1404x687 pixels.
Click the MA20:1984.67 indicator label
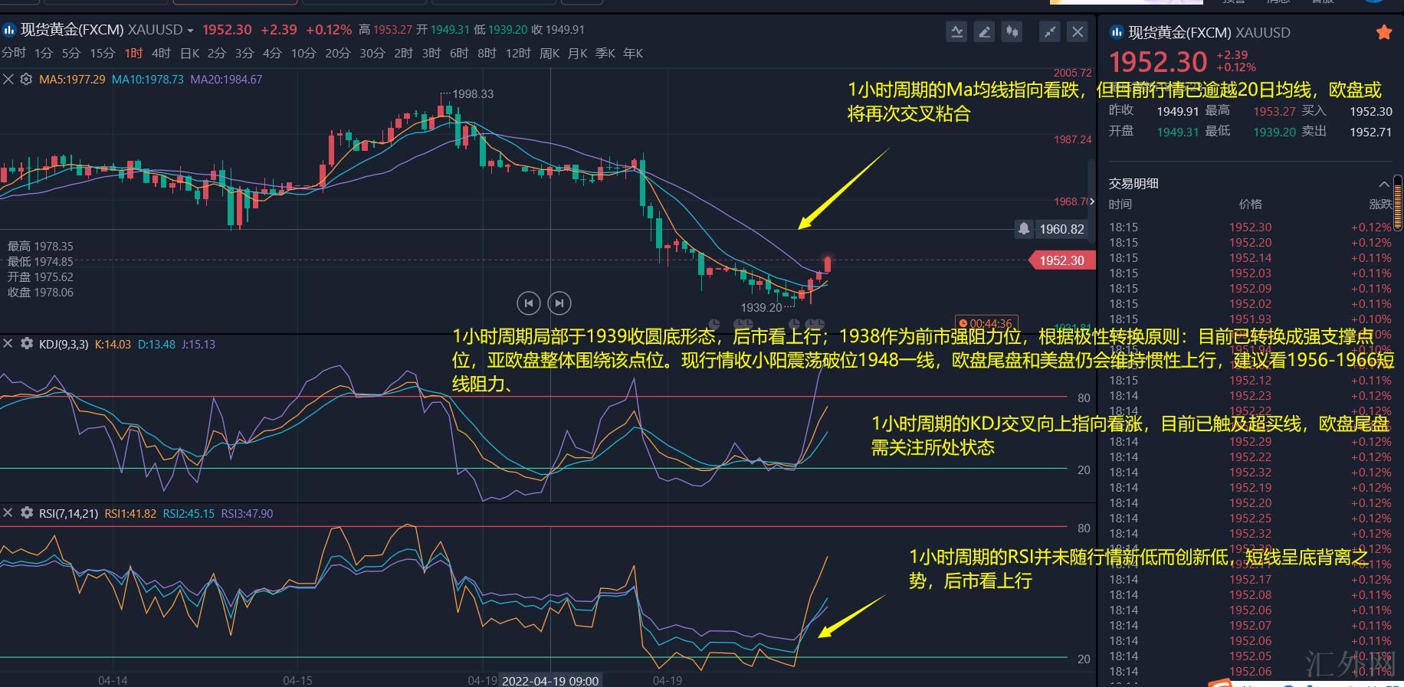pos(226,79)
